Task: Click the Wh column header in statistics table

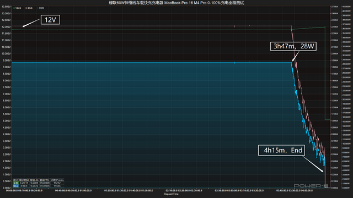Action: click(x=45, y=180)
